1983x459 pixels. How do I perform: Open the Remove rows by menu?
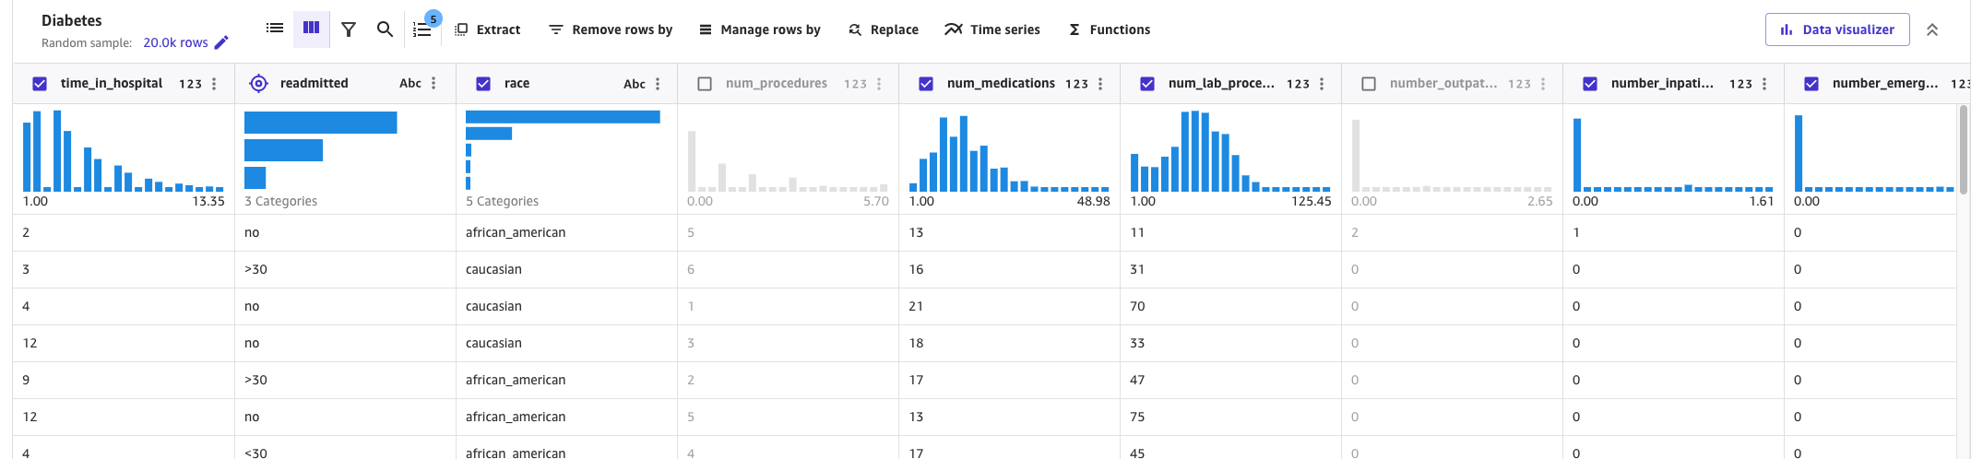coord(611,29)
